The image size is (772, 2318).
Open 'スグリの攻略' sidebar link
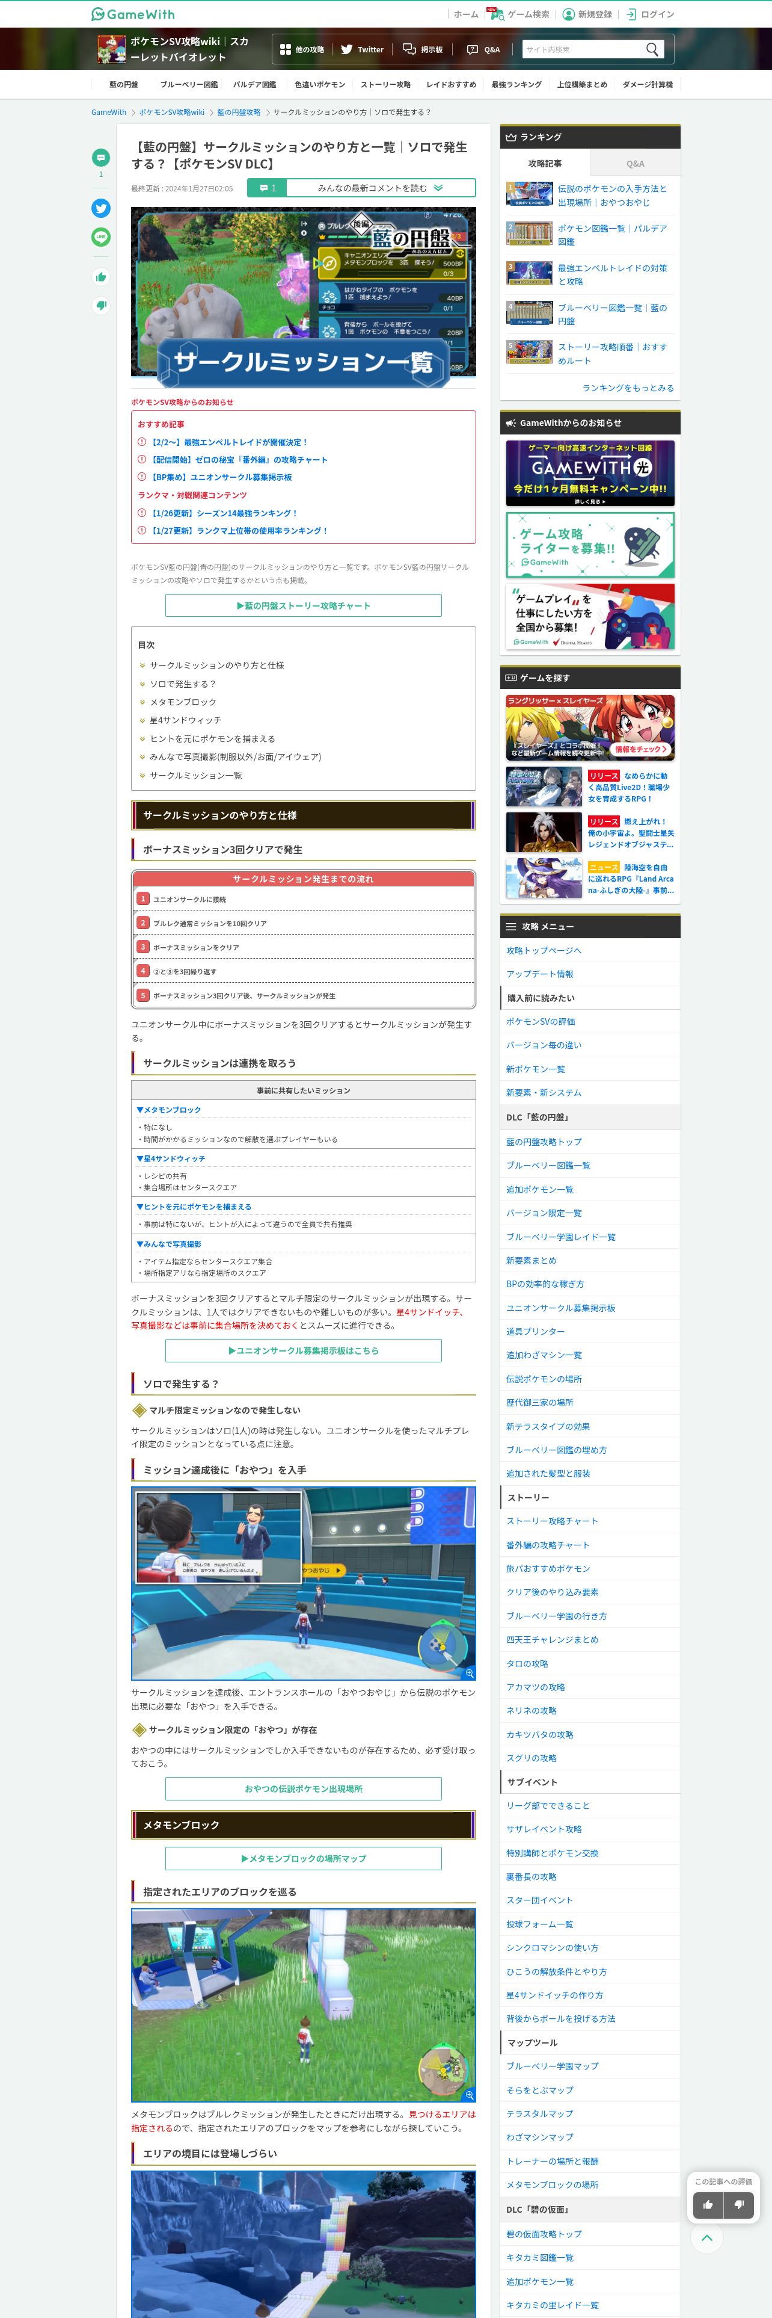[531, 1758]
